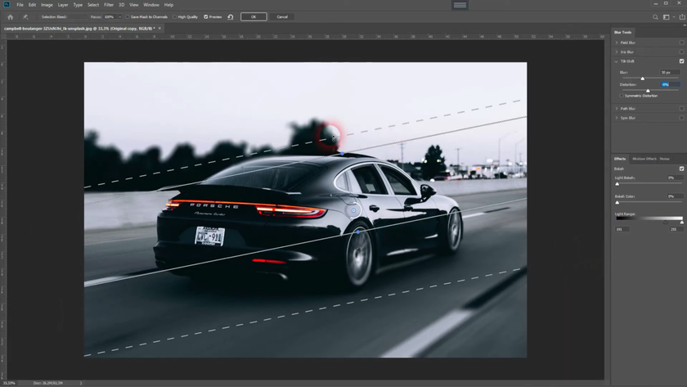Expand the status bar info arrow
The width and height of the screenshot is (687, 387).
click(81, 383)
